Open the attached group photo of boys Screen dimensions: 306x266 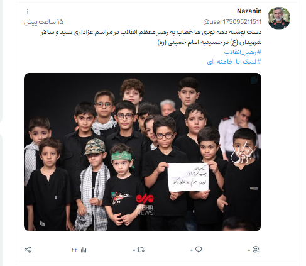143,152
